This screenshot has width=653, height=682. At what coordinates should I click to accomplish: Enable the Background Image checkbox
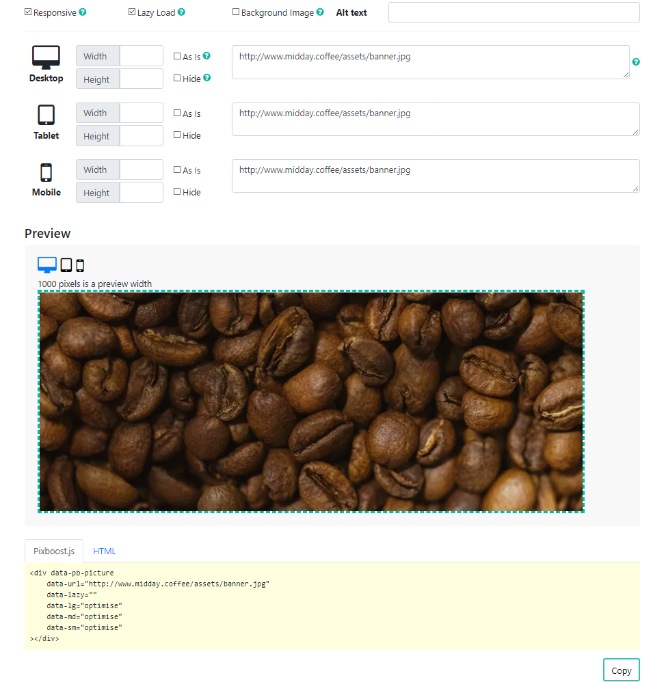point(236,12)
